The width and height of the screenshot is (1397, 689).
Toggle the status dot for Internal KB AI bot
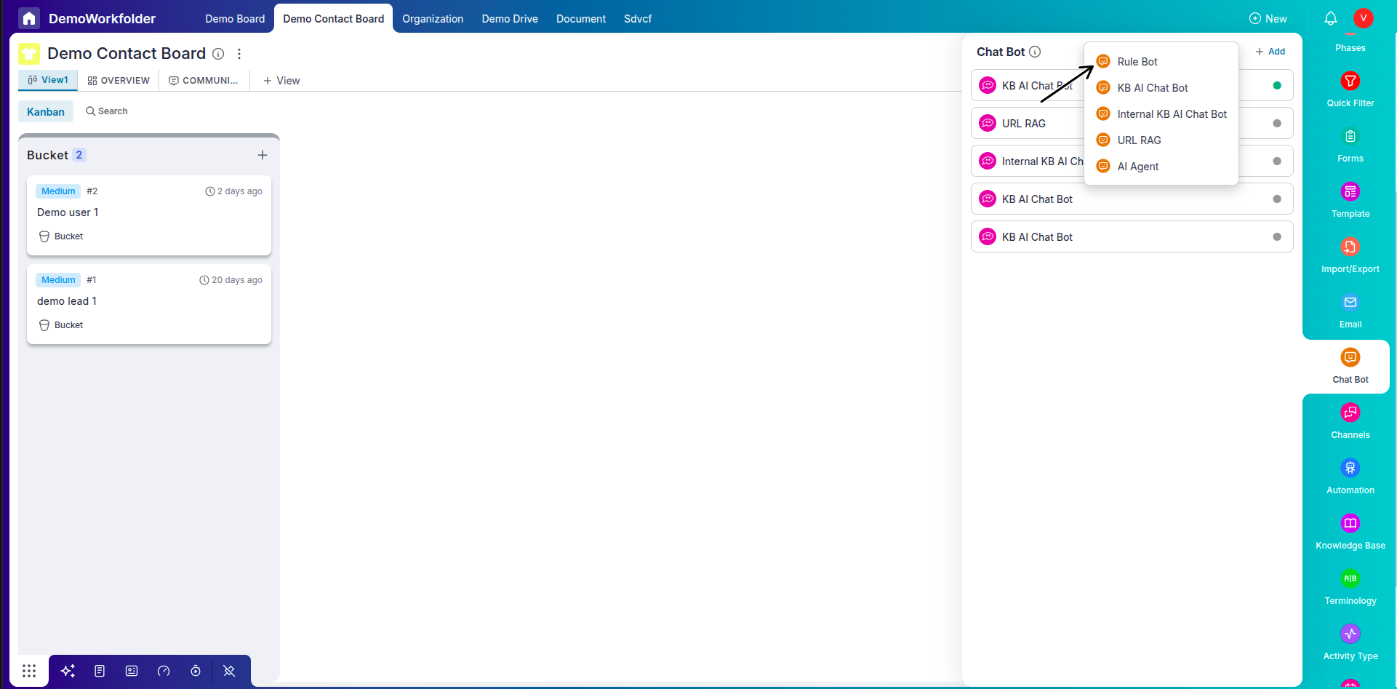tap(1277, 162)
